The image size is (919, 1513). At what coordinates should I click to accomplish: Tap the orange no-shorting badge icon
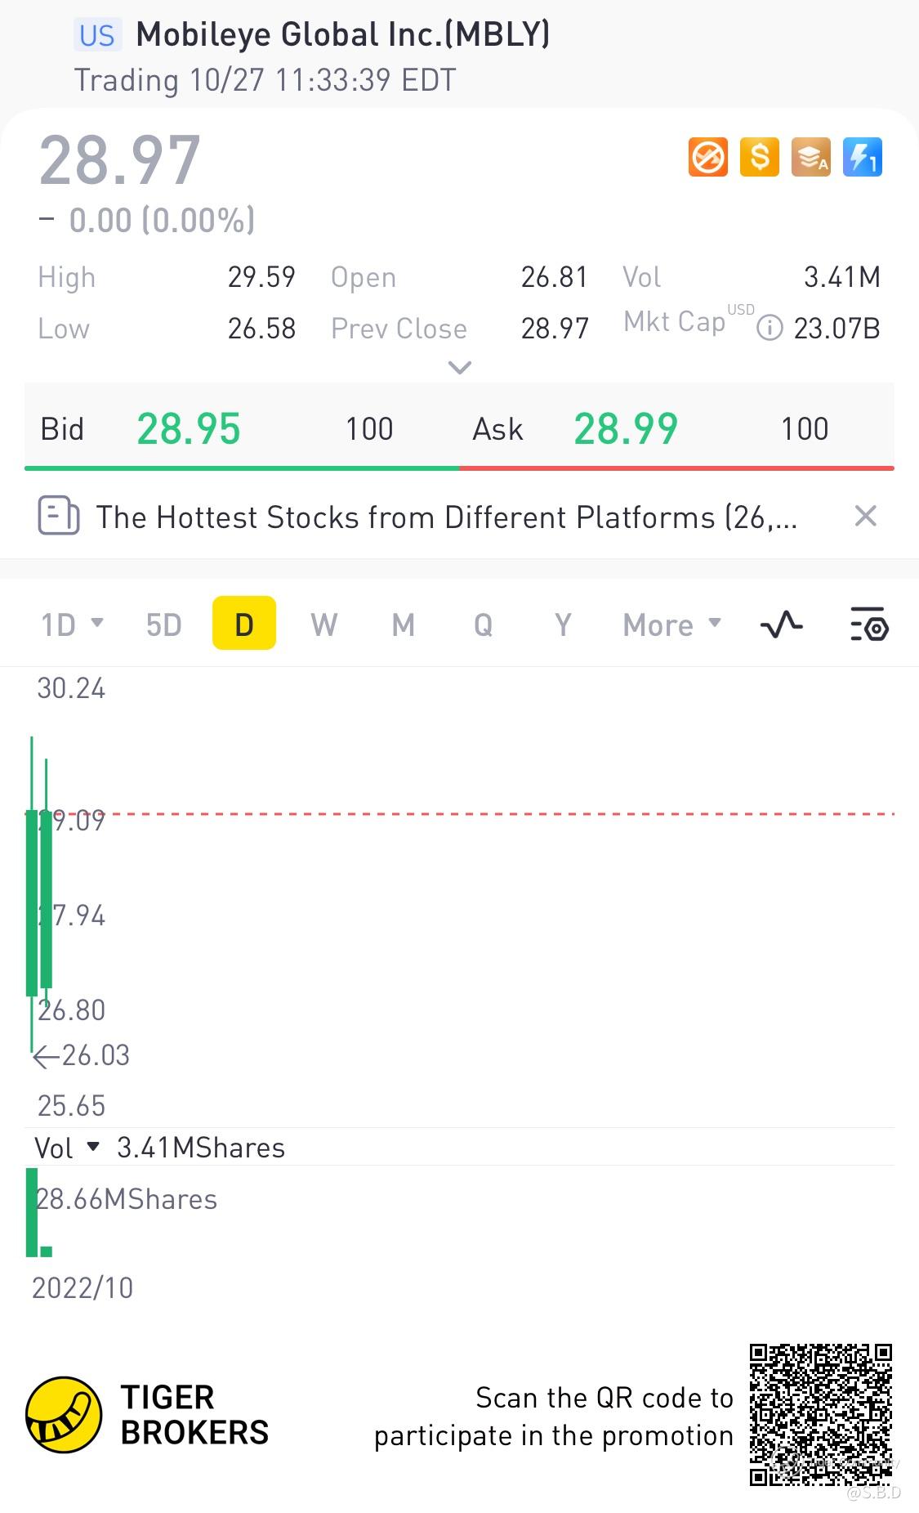click(707, 157)
